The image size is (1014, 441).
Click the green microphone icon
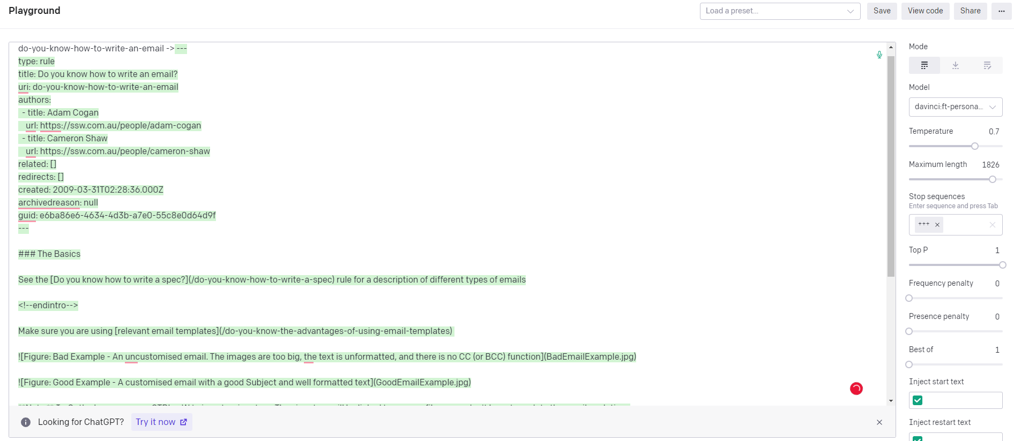[x=879, y=55]
